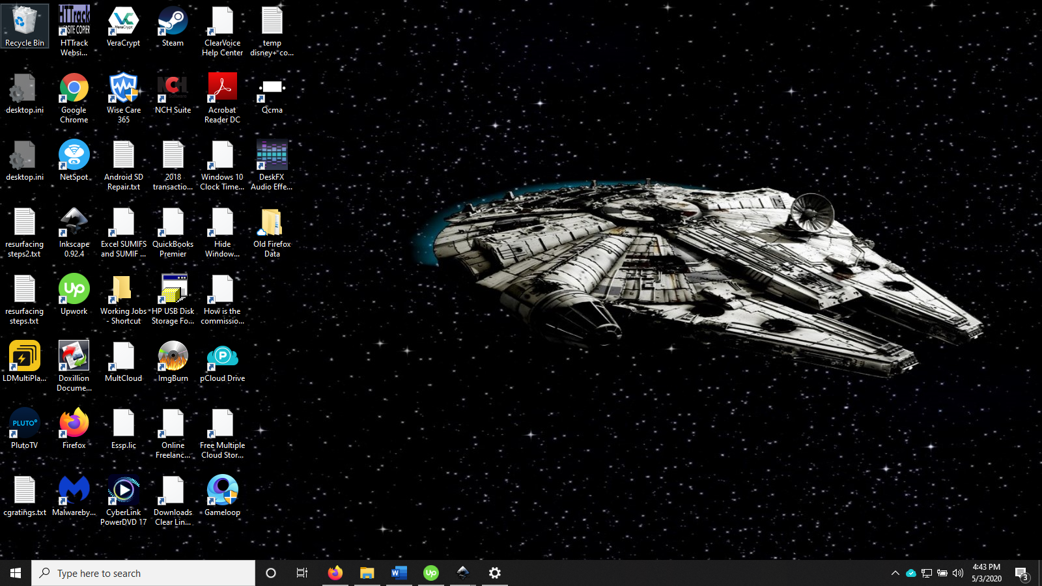
Task: Click the Type here to search box
Action: tap(143, 573)
